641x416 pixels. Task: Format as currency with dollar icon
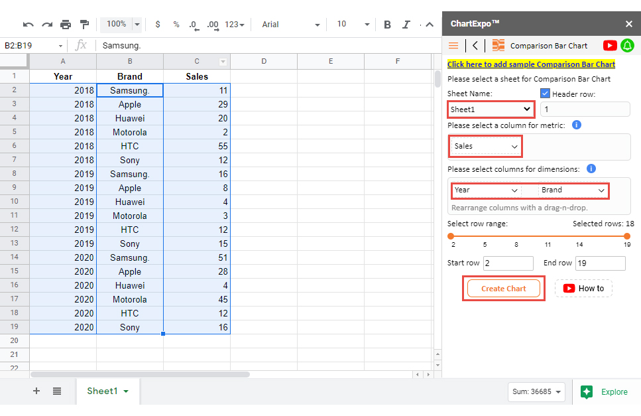(158, 25)
